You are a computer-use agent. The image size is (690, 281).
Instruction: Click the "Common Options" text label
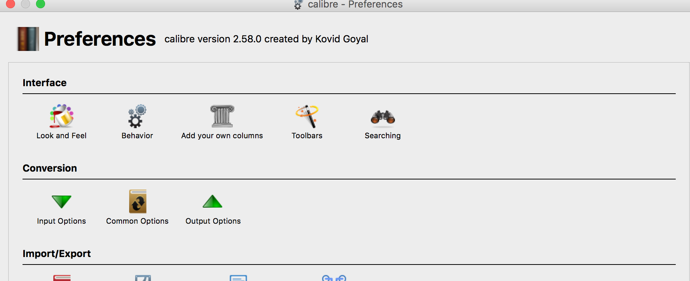tap(137, 221)
